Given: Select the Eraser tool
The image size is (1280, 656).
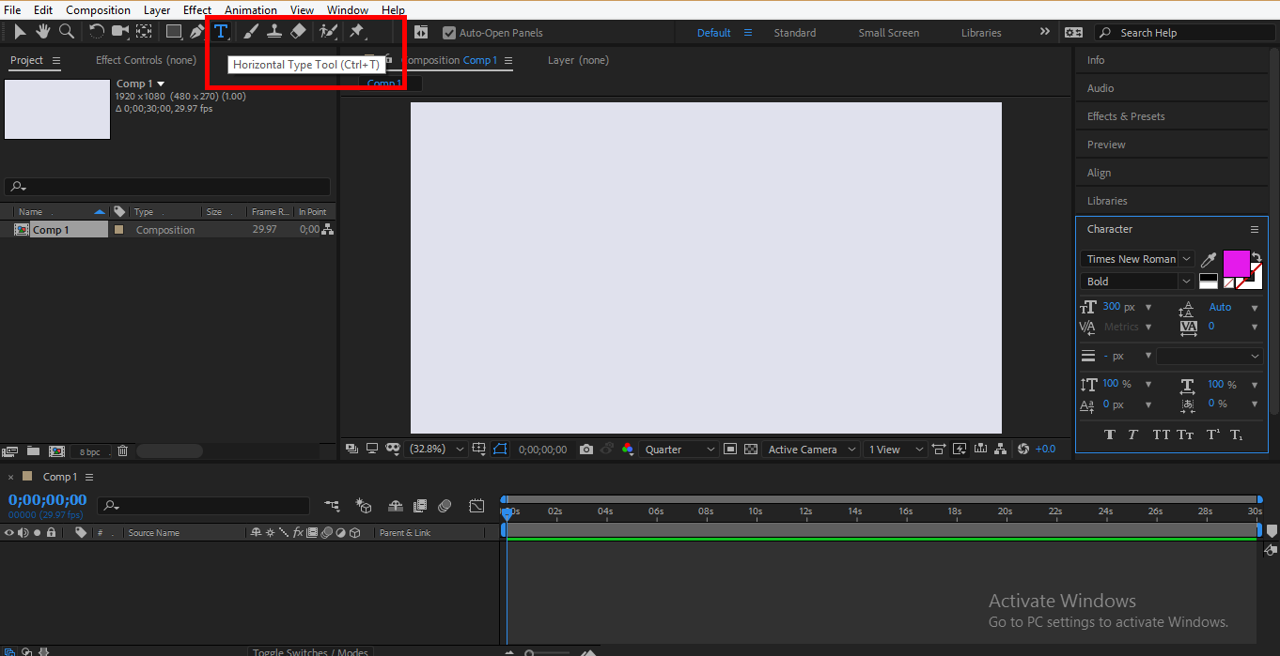Looking at the screenshot, I should 298,31.
